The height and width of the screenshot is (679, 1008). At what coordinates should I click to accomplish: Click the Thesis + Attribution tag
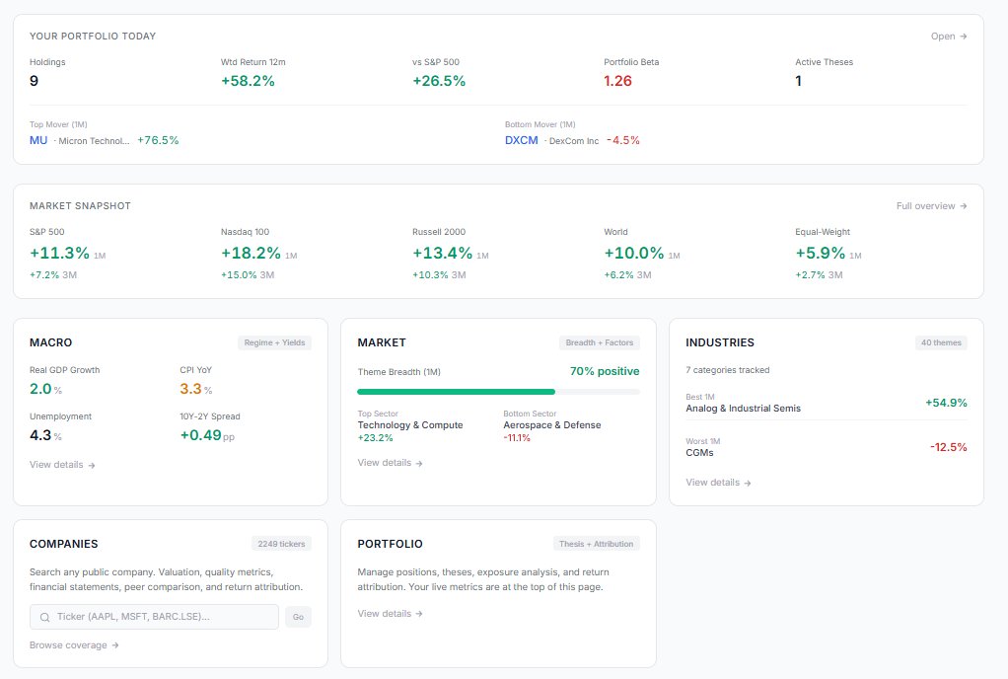click(x=596, y=544)
